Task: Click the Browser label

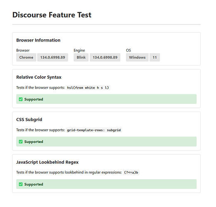Action: (23, 51)
